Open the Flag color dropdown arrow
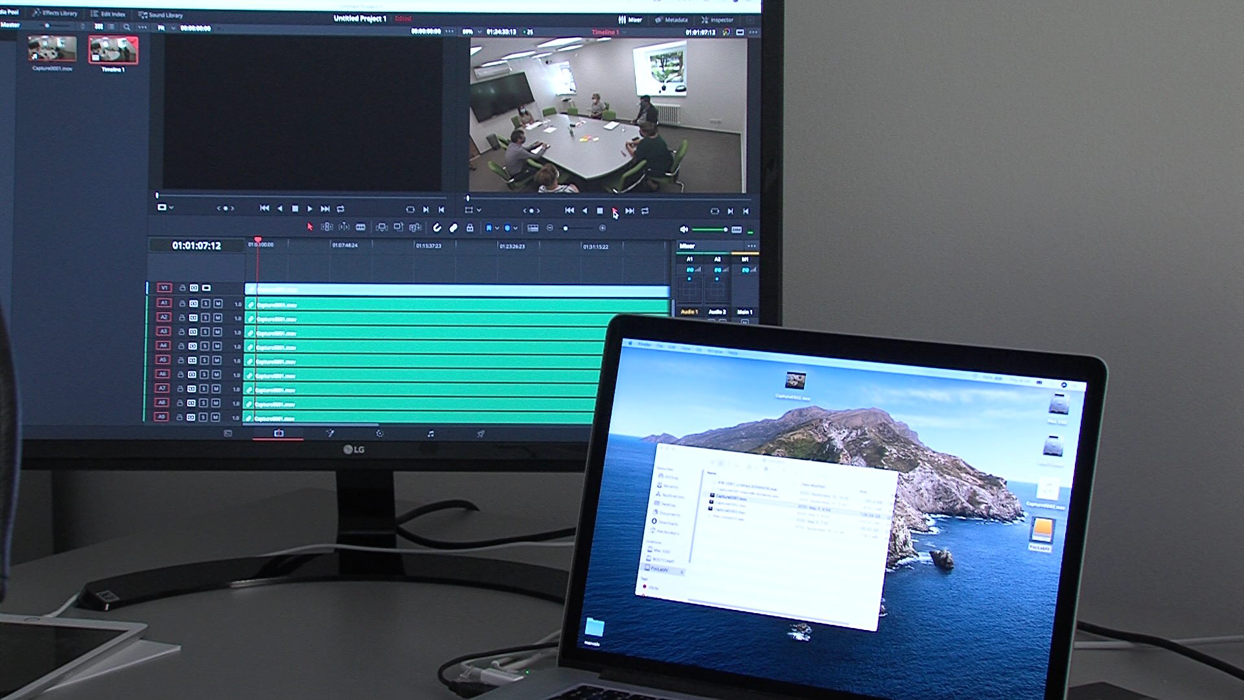This screenshot has height=700, width=1244. coord(497,228)
